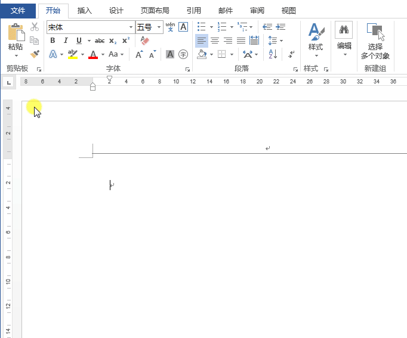Click the Sort A-Z icon
This screenshot has width=407, height=338.
pyautogui.click(x=273, y=54)
